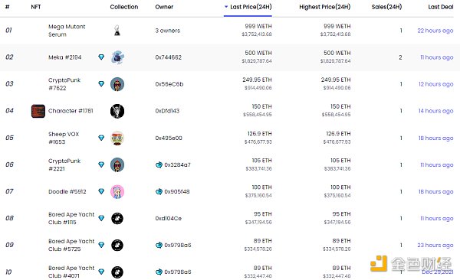
Task: Open the collection avatar beside Character #1781
Action: (x=117, y=111)
